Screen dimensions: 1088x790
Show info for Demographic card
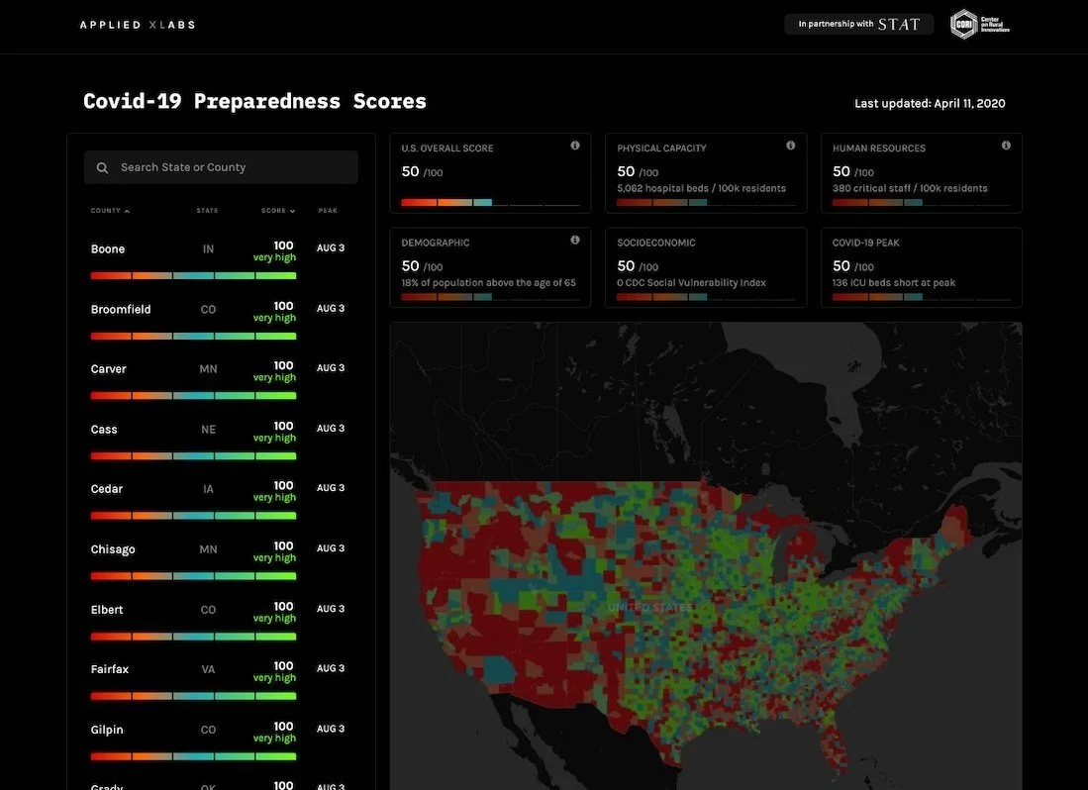coord(575,240)
